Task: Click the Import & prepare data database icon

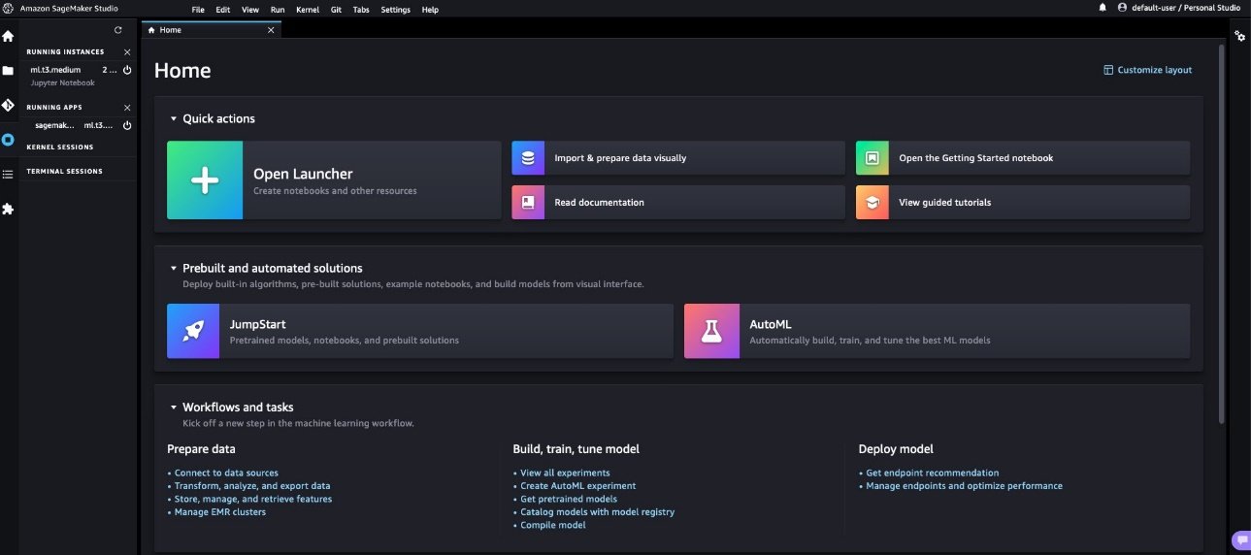Action: pos(528,158)
